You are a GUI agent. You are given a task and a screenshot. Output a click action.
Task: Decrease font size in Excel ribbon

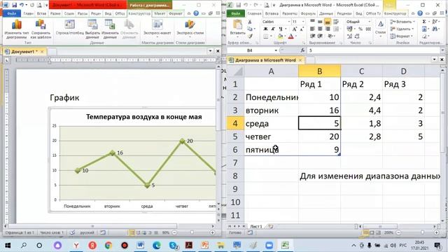302,29
